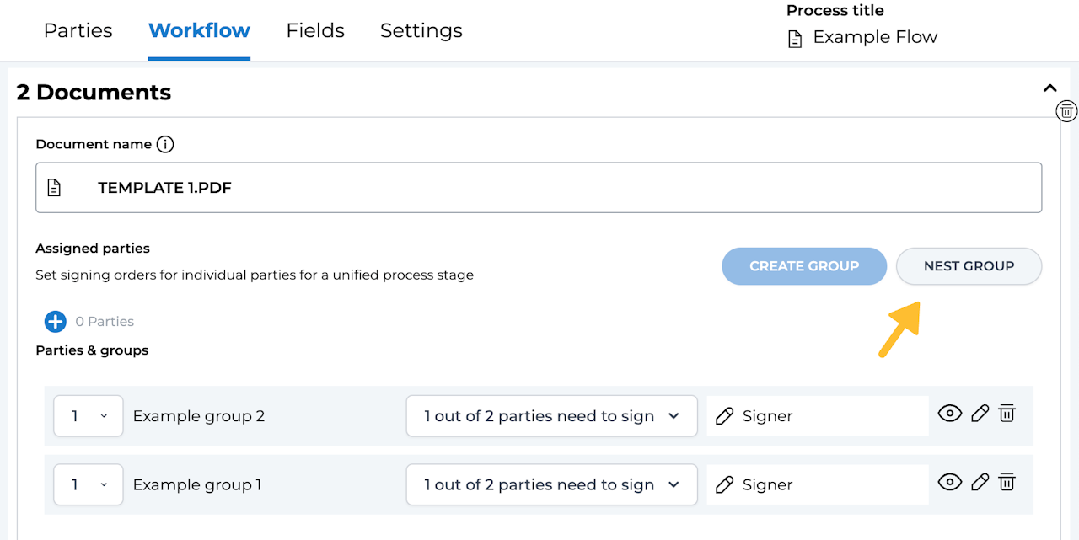The height and width of the screenshot is (540, 1079).
Task: Open parties-needed dropdown for Example group 2
Action: (x=551, y=416)
